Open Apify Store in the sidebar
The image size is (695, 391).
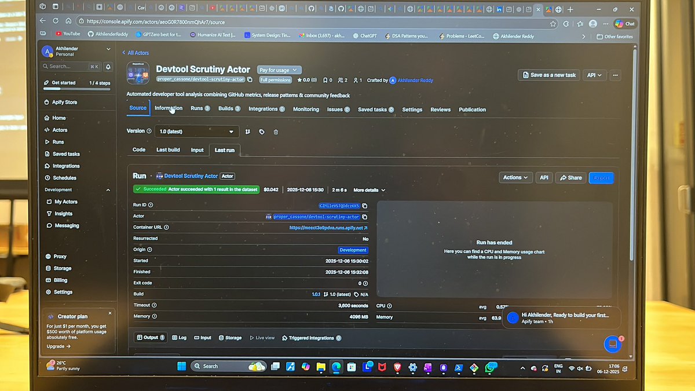64,102
